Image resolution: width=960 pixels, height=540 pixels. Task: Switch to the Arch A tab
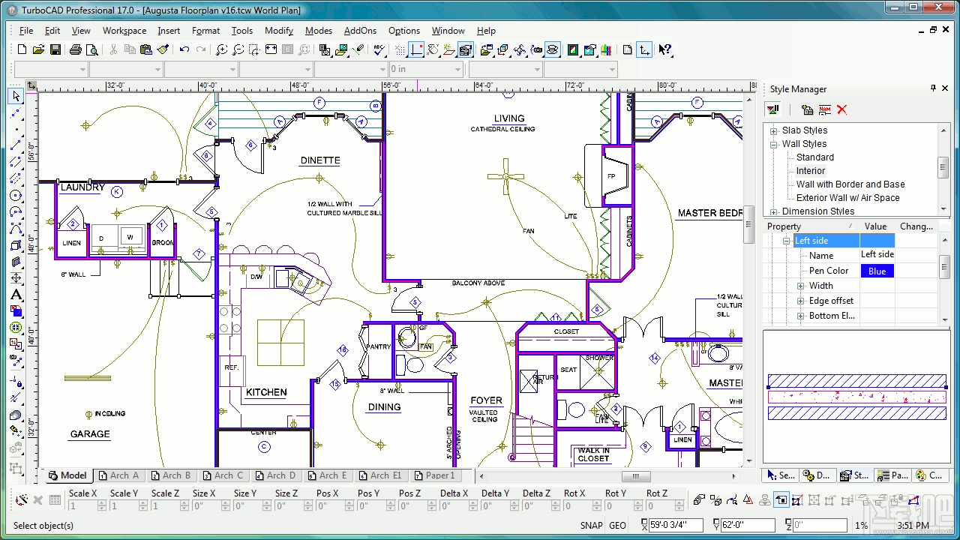tap(118, 475)
